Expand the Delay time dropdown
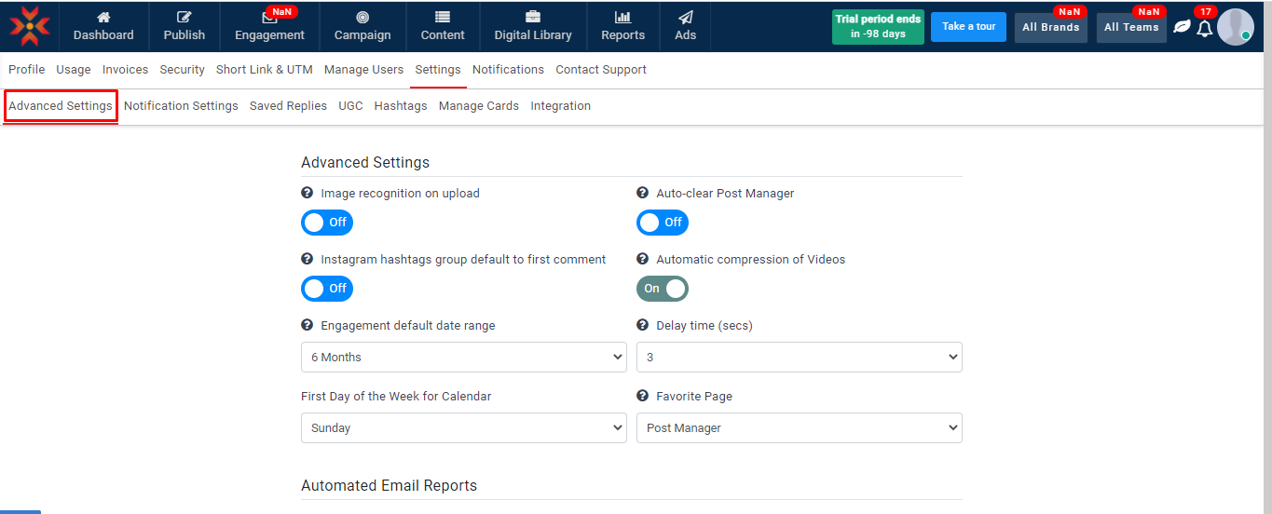 [x=799, y=358]
